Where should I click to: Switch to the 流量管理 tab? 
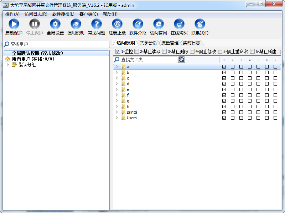pyautogui.click(x=170, y=43)
